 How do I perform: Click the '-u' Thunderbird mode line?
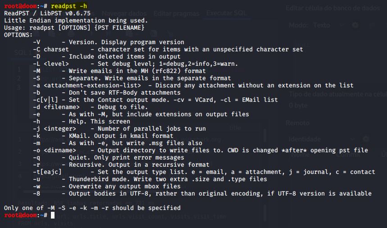[x=150, y=179]
